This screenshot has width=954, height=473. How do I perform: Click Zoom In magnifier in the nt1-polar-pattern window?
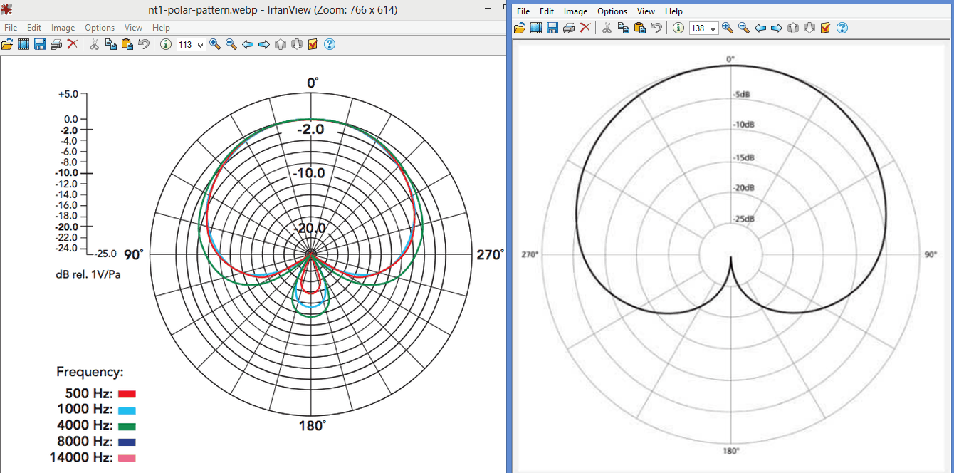pos(215,44)
